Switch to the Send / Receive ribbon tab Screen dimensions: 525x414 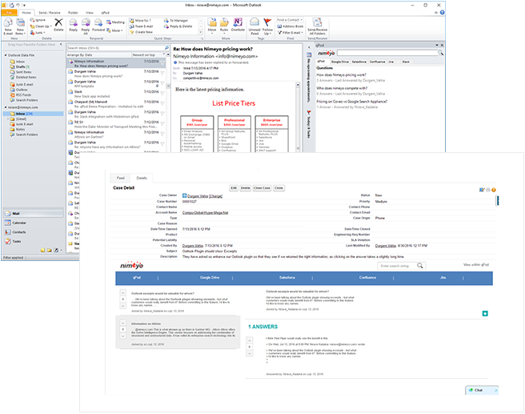pyautogui.click(x=50, y=13)
